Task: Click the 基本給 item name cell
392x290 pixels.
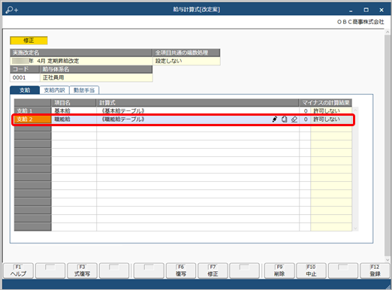Action: [74, 110]
